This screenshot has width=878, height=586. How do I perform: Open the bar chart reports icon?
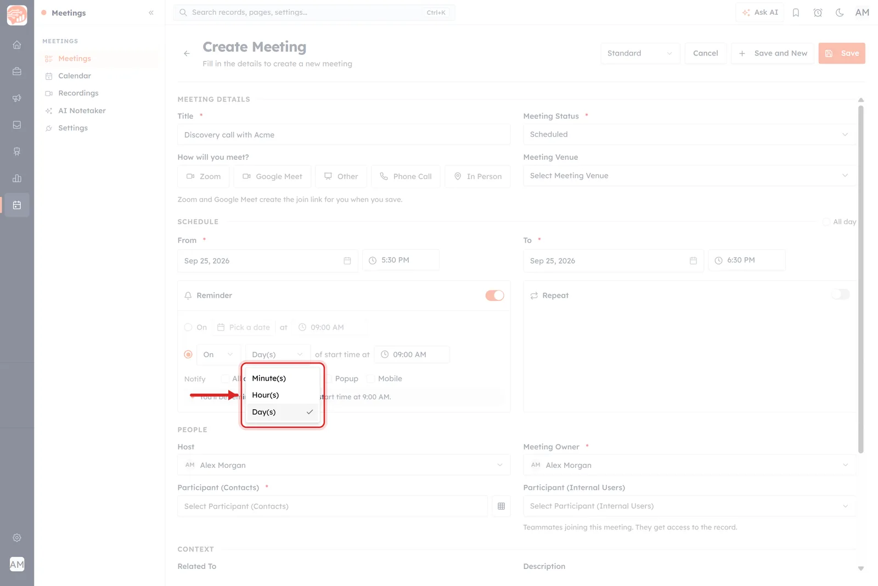tap(17, 178)
